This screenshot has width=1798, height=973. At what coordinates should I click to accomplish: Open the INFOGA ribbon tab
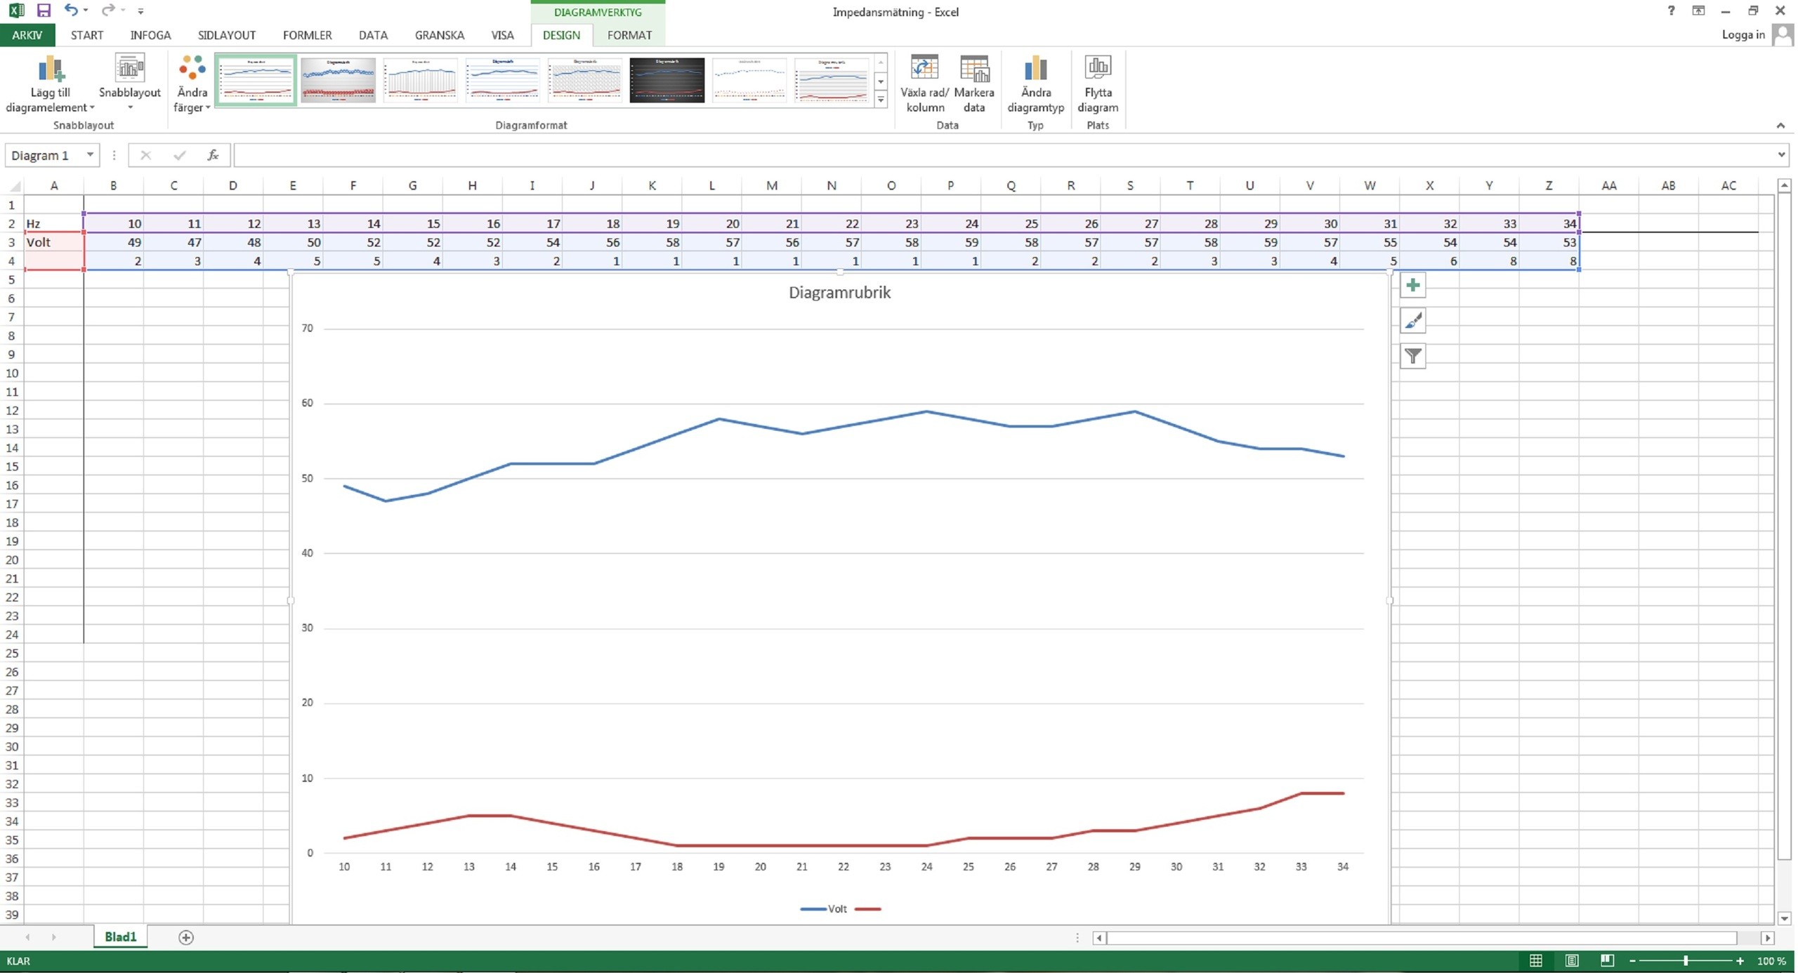150,35
